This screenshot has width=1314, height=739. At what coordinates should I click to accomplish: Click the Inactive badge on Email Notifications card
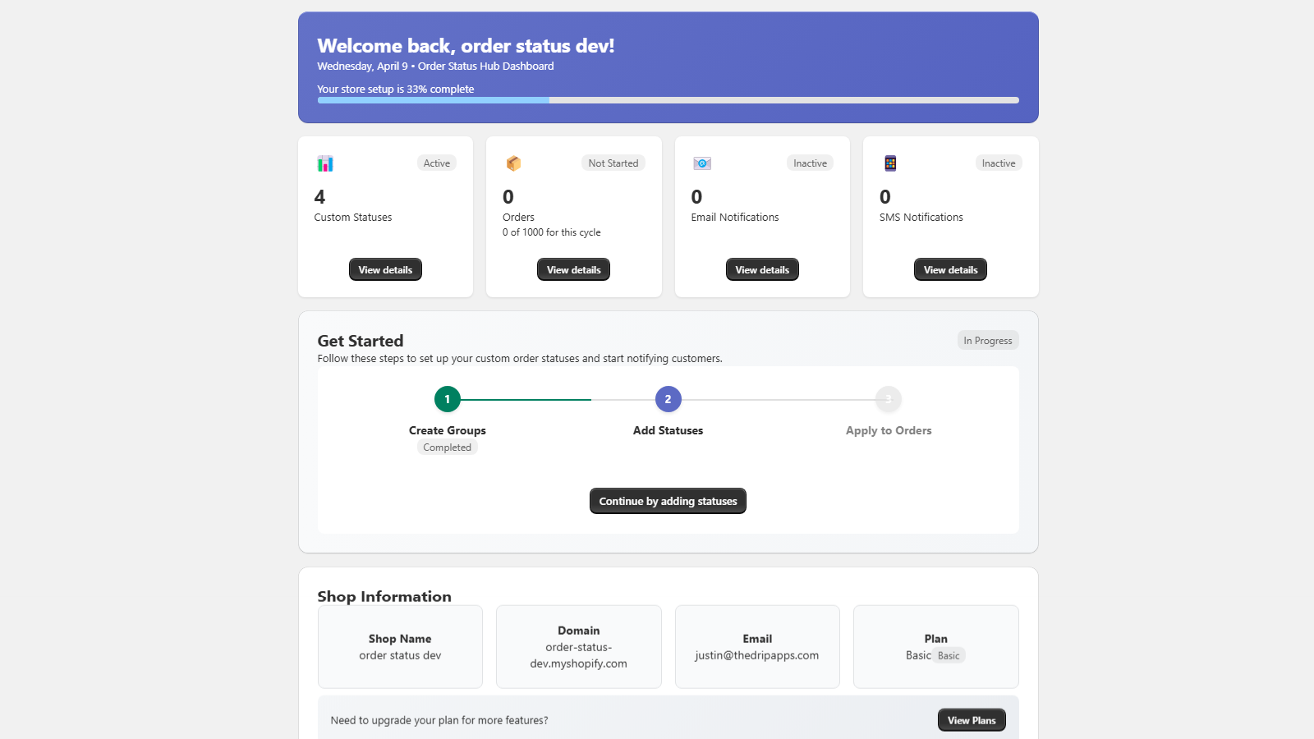pyautogui.click(x=810, y=163)
